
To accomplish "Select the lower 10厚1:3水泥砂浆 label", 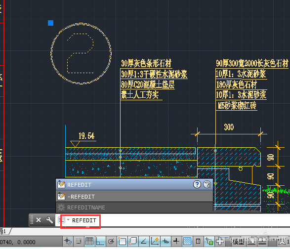I will pyautogui.click(x=241, y=95).
